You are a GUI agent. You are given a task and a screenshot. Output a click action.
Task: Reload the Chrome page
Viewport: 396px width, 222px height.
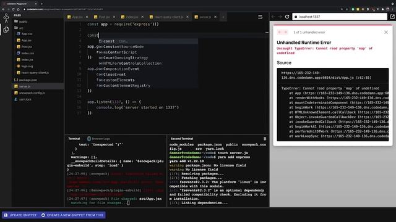14,9
